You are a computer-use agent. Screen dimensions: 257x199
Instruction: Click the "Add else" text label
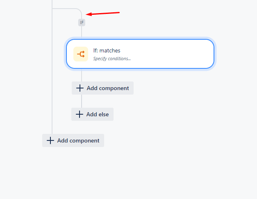click(x=98, y=114)
